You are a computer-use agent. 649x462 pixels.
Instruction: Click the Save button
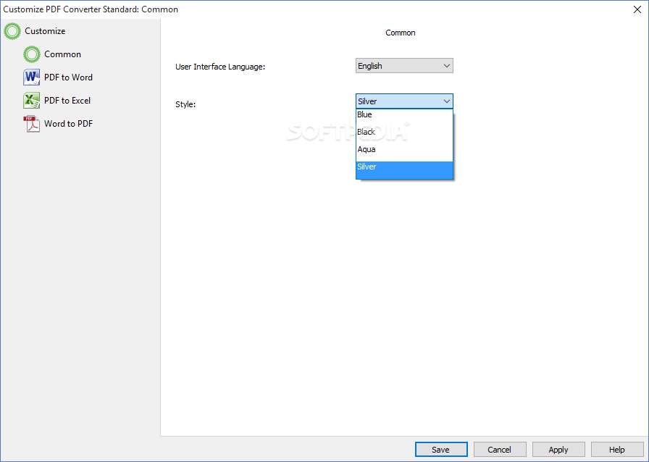click(441, 450)
